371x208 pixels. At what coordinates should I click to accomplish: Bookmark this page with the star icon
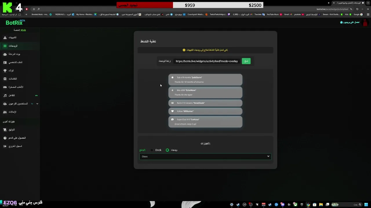tap(34, 9)
